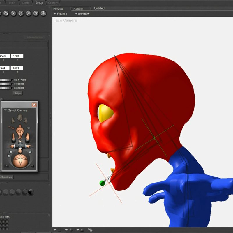Toggle the single sphere after the second arrow

click(x=71, y=230)
